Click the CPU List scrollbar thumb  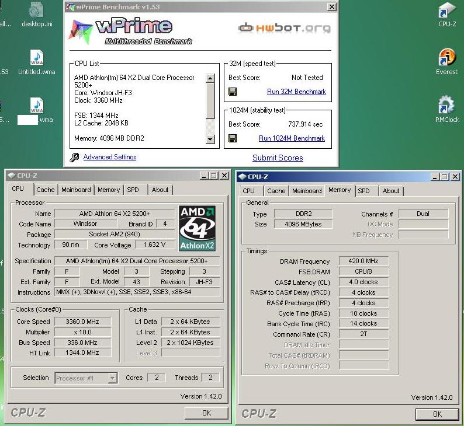pyautogui.click(x=210, y=100)
